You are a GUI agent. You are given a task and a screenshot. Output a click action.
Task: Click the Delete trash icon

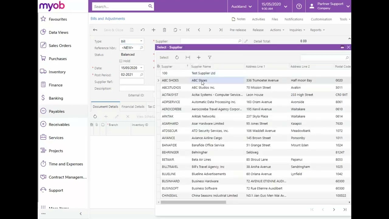(x=164, y=30)
